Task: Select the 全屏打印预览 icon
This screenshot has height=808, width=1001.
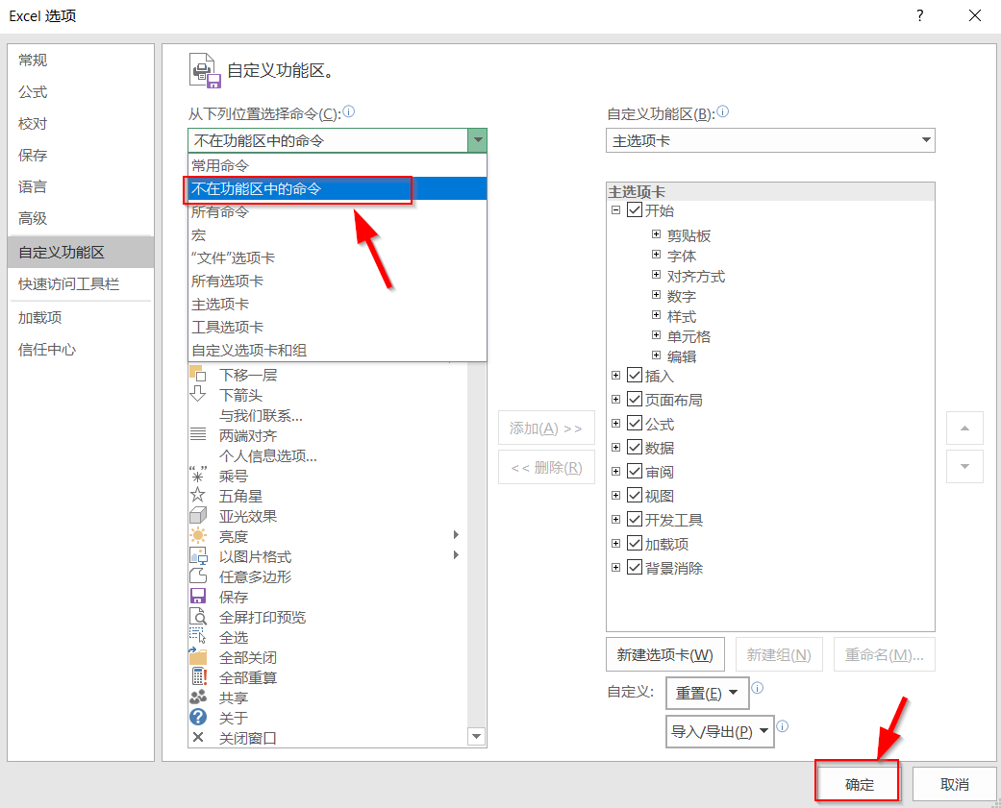Action: [x=198, y=617]
